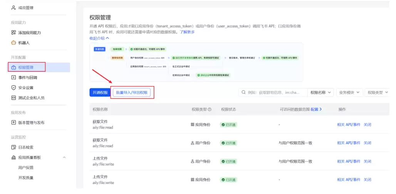Click 关闭 for 用户身份 获取文件 row

367,143
